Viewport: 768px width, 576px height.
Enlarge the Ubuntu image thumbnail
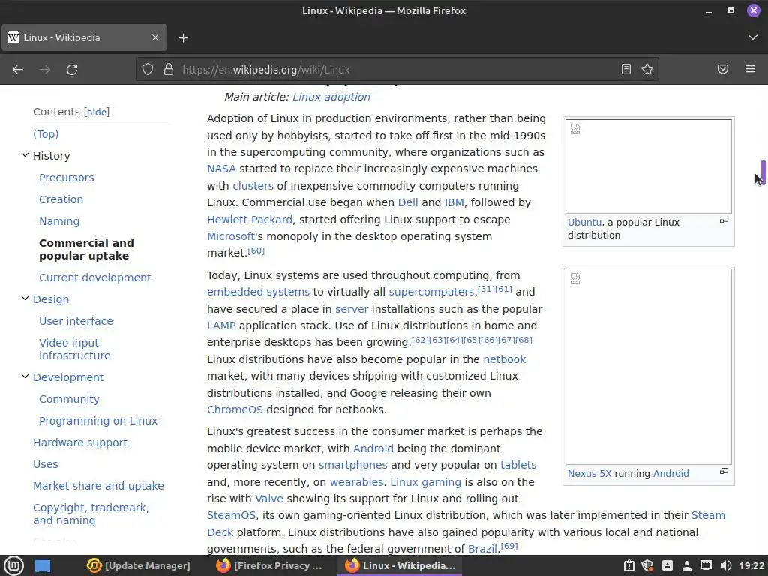click(724, 220)
